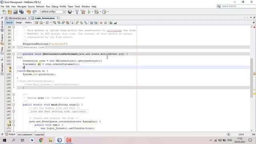Click the vertical editor scrollbar
Viewport: 256px width, 144px height.
[252, 78]
